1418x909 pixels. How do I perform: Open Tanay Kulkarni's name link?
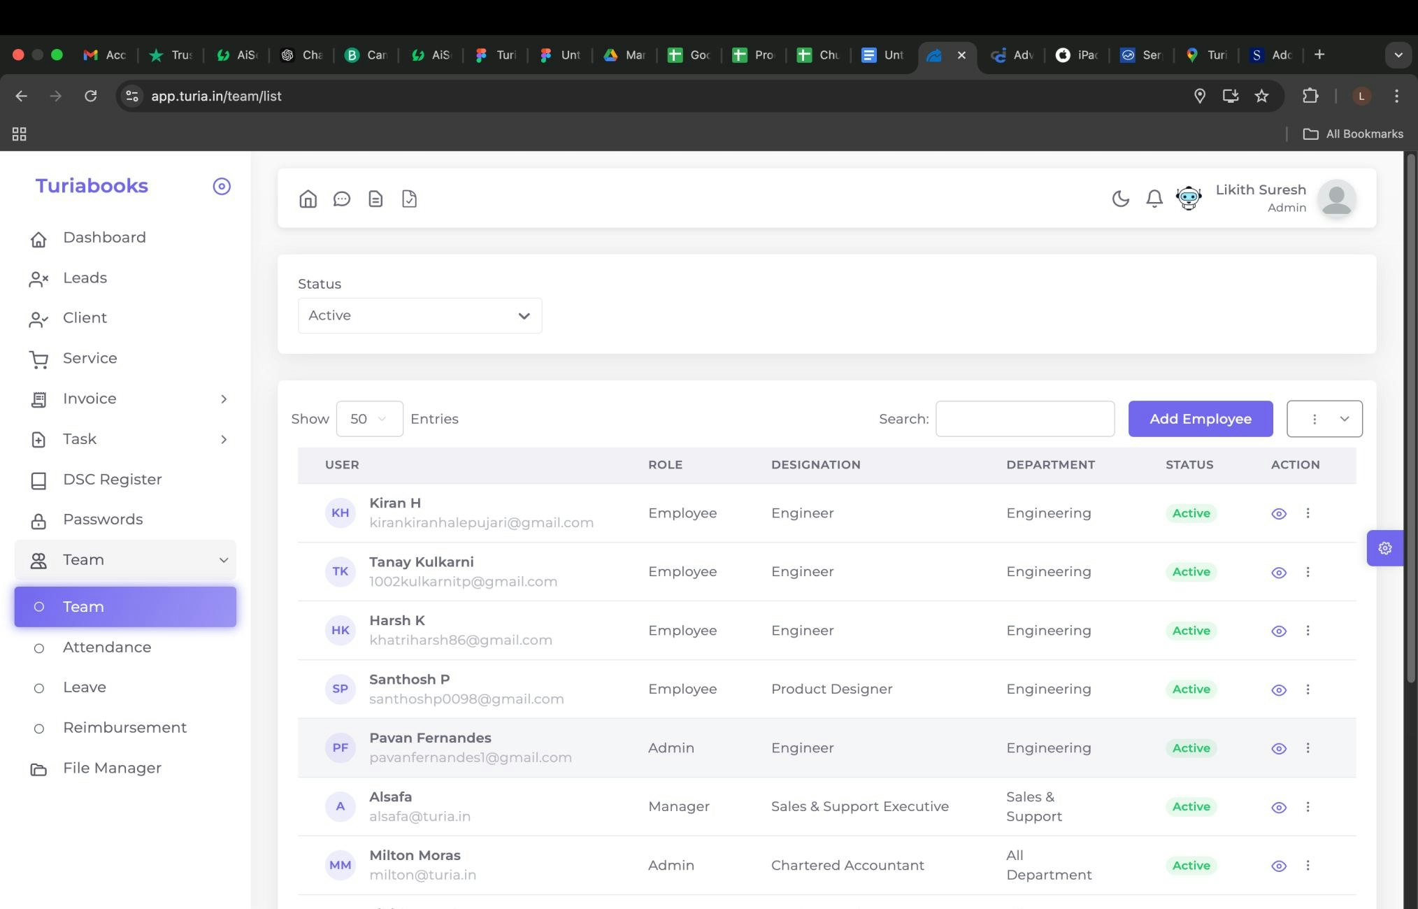[x=421, y=562]
